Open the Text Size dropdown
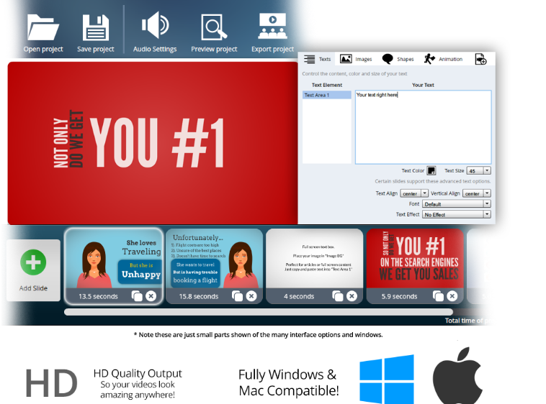 tap(487, 170)
